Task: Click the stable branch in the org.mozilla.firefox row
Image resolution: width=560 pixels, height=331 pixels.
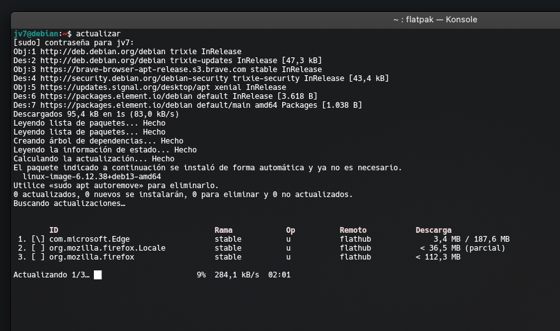Action: [x=228, y=257]
